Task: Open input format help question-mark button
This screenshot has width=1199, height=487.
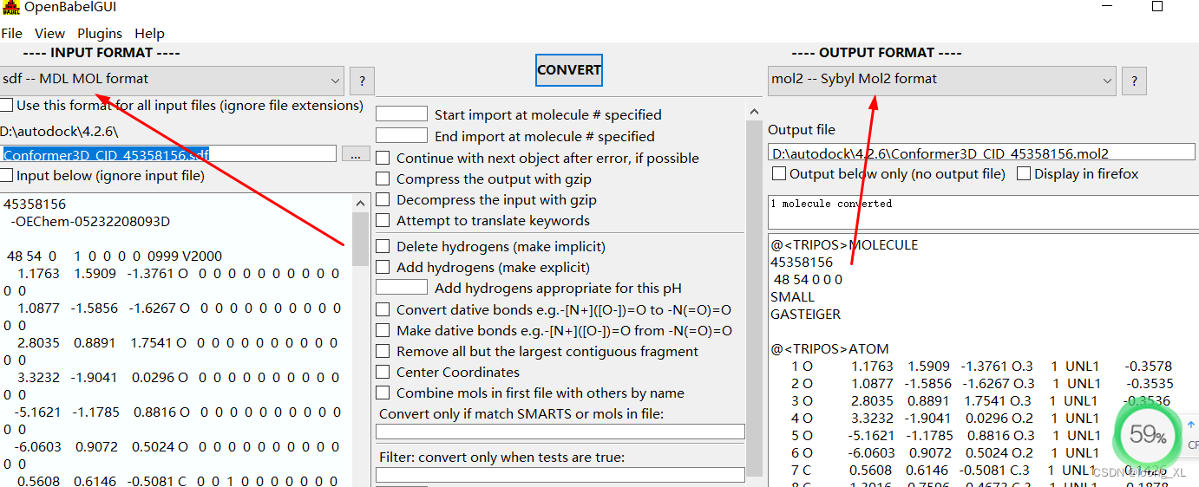Action: pyautogui.click(x=362, y=81)
